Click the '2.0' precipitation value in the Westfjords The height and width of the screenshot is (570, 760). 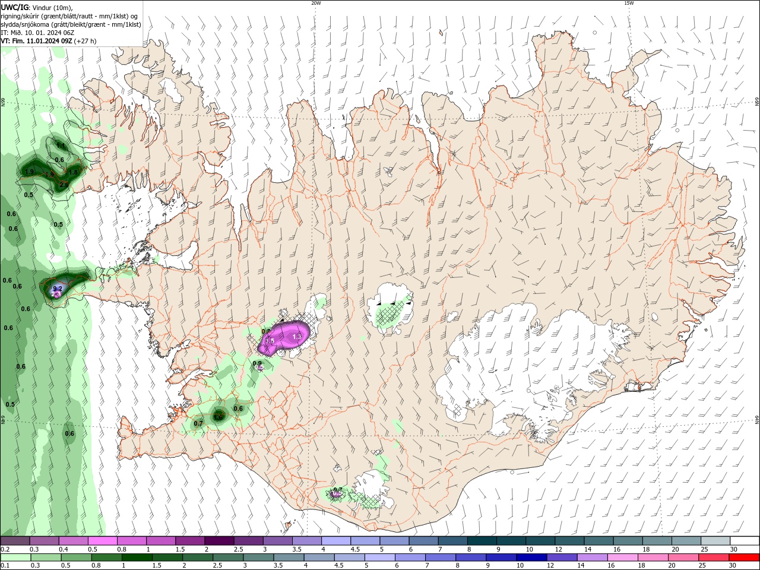pos(64,185)
